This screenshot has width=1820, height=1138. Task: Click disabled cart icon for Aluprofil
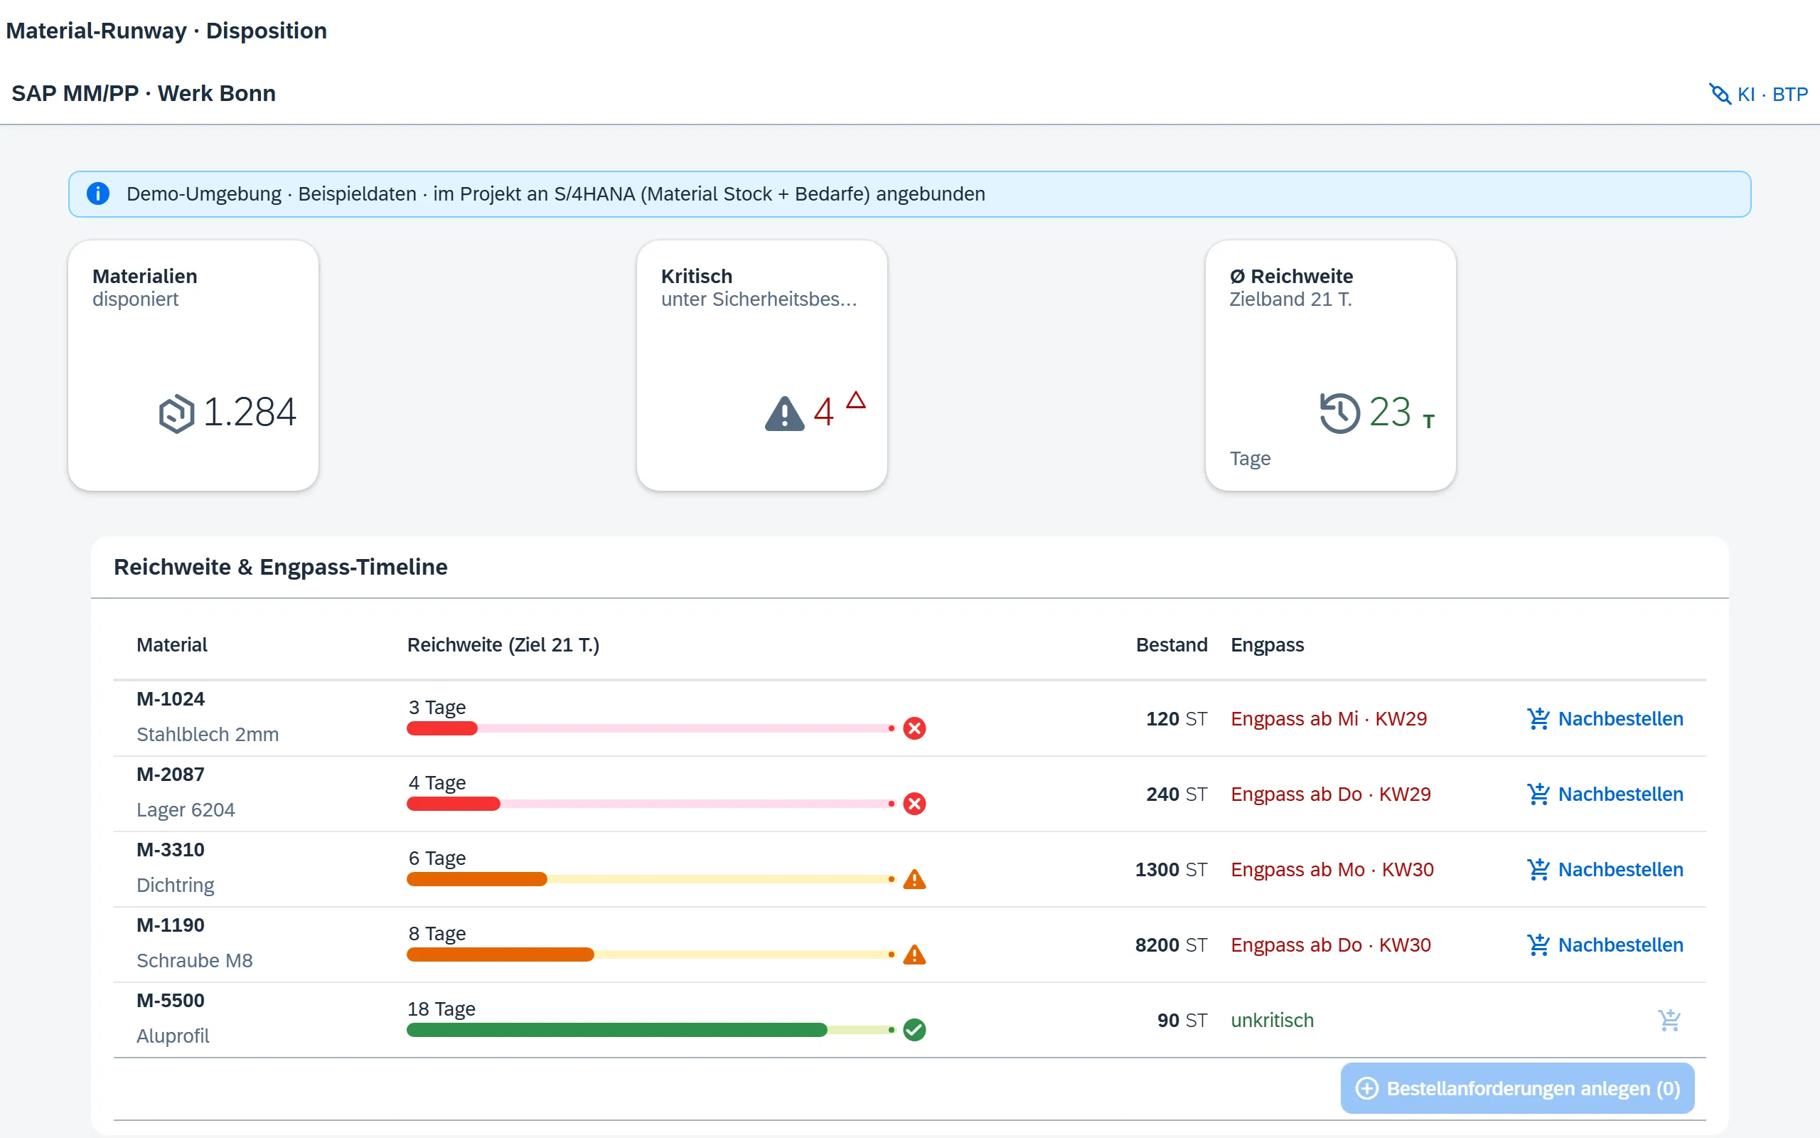(x=1669, y=1020)
